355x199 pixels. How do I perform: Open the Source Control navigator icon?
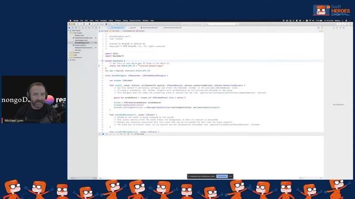[x=72, y=28]
